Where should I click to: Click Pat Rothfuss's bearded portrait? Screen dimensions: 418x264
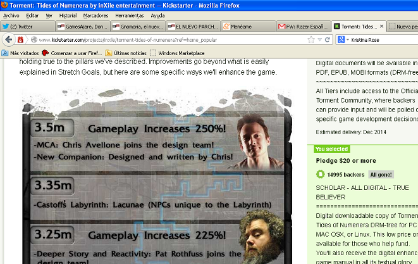click(x=262, y=237)
